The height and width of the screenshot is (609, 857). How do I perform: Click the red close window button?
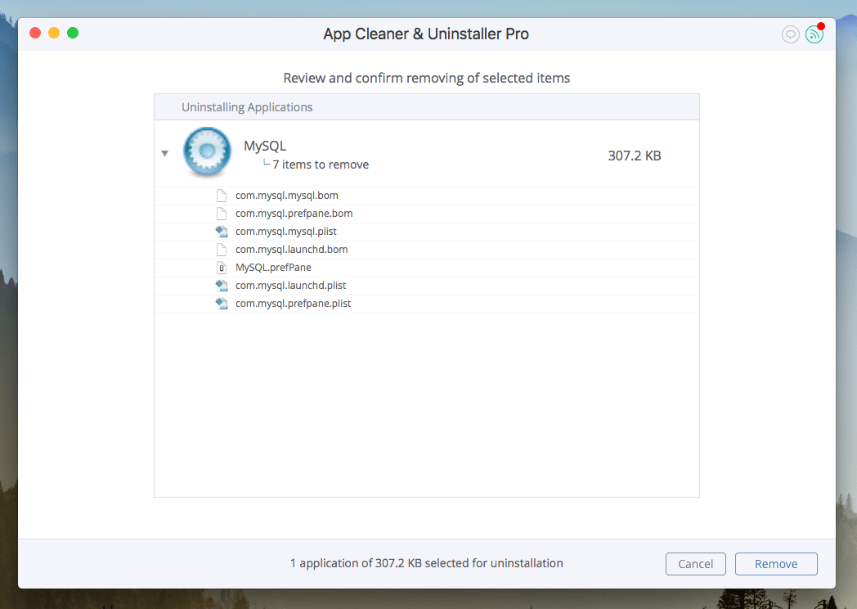click(x=35, y=33)
